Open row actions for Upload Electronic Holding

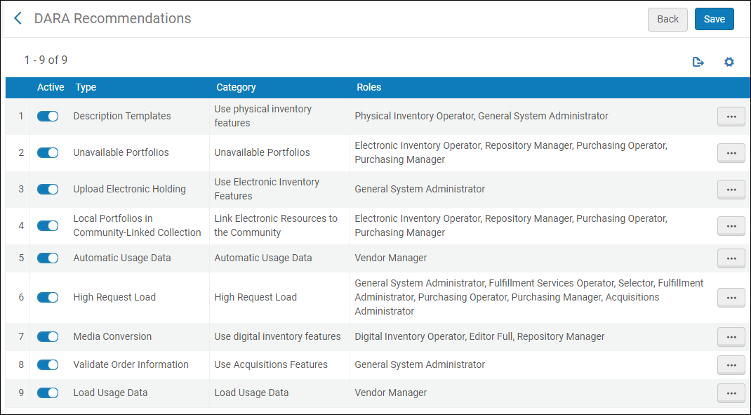click(731, 190)
